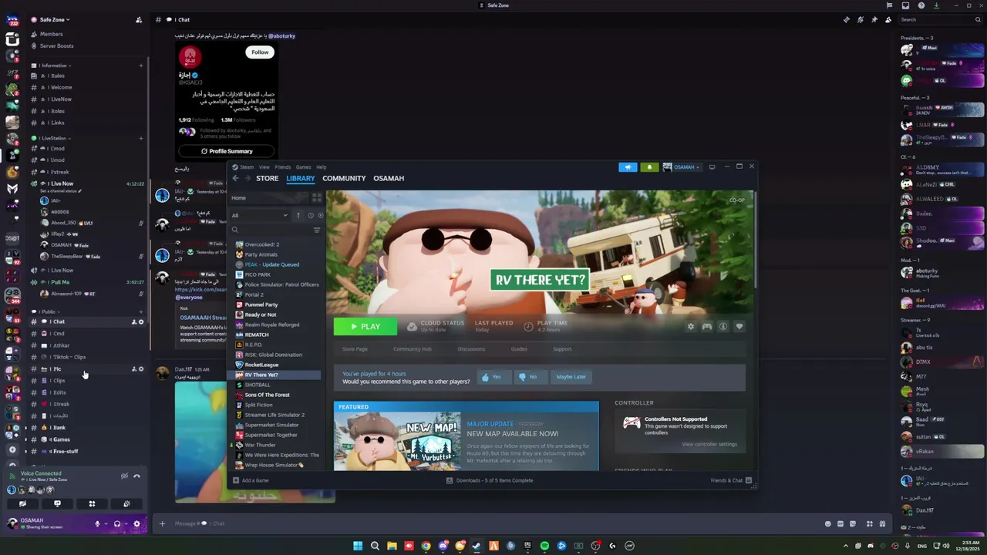987x555 pixels.
Task: Open game info icon in Steam
Action: [723, 327]
